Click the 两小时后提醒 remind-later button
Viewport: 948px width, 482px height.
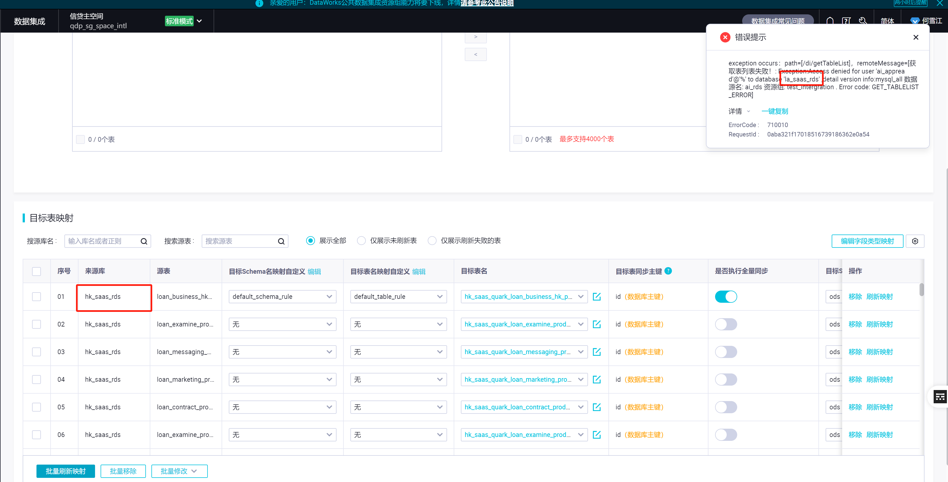pyautogui.click(x=910, y=3)
